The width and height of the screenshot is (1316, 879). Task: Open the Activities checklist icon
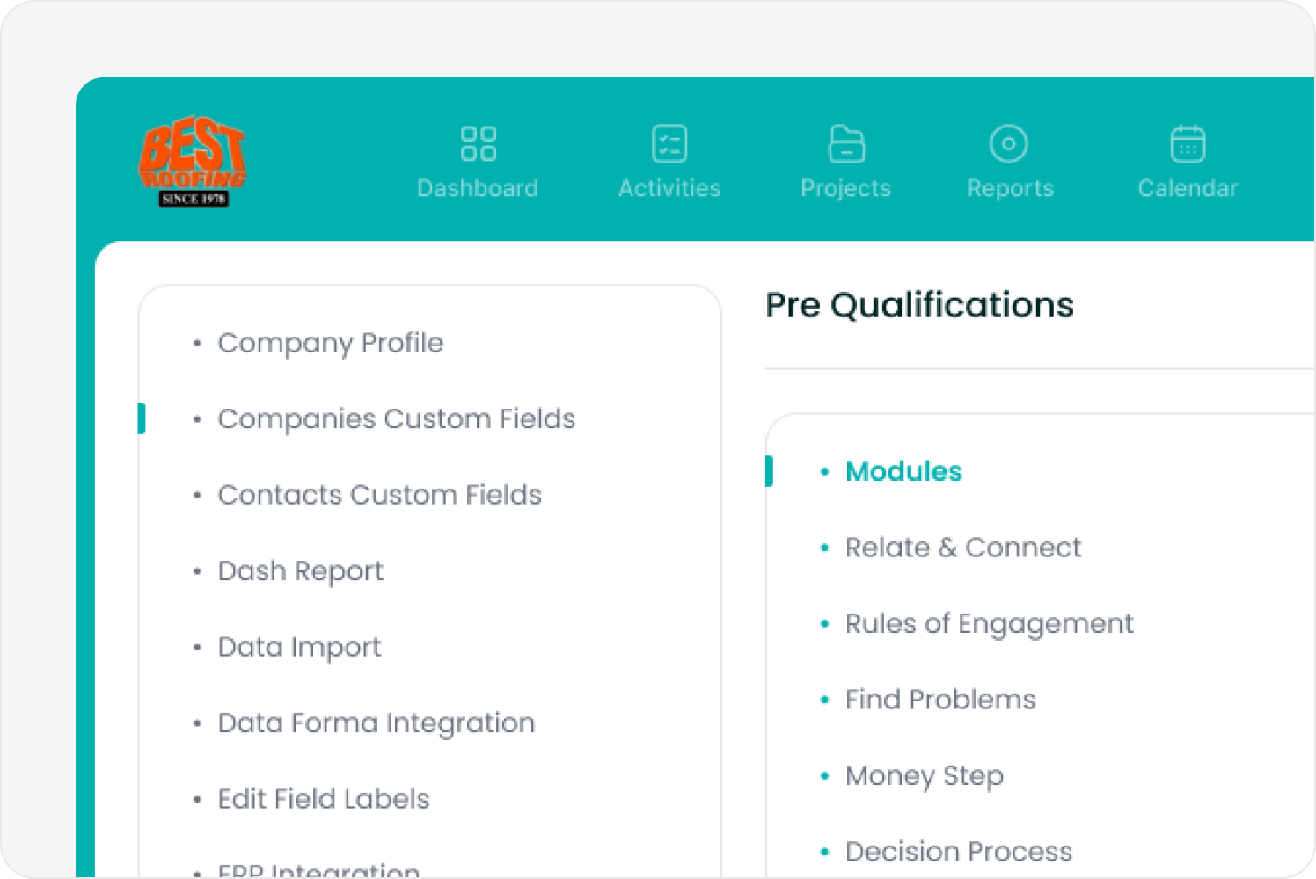pos(669,143)
